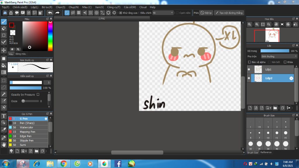Open the Bộ lọc(R) menu
Viewport: 299px width, 168px height.
[47, 7]
